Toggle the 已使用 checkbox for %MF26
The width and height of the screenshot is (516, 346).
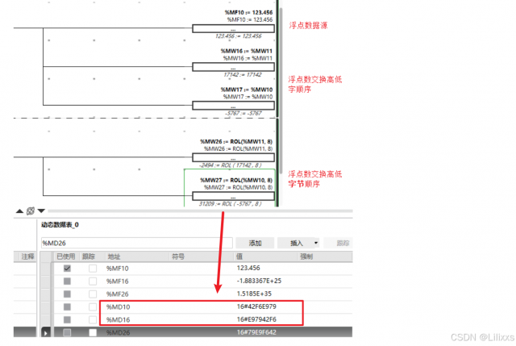coord(68,294)
